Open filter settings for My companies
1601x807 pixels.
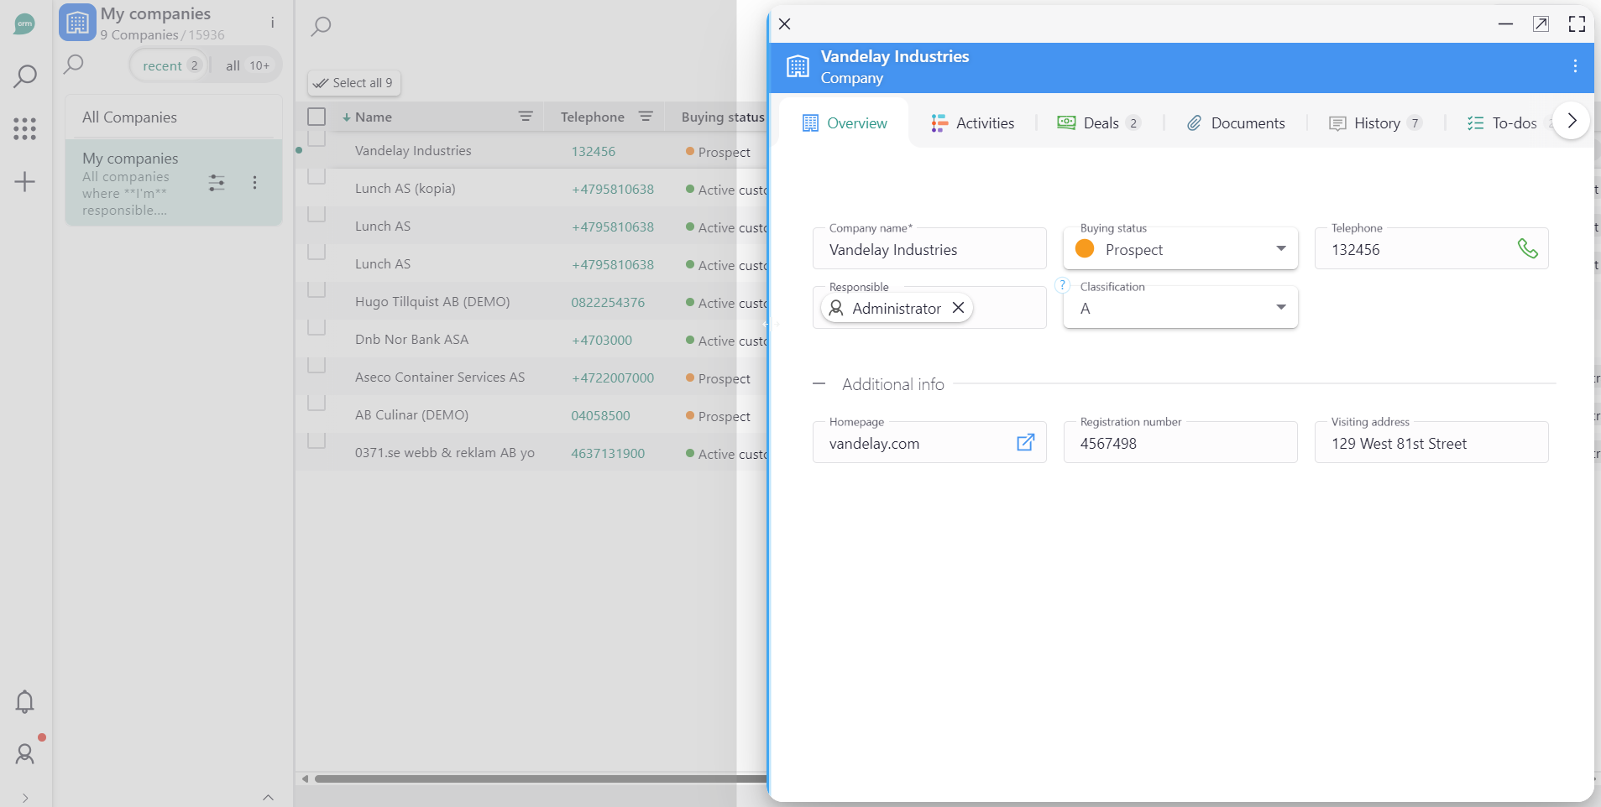point(217,183)
